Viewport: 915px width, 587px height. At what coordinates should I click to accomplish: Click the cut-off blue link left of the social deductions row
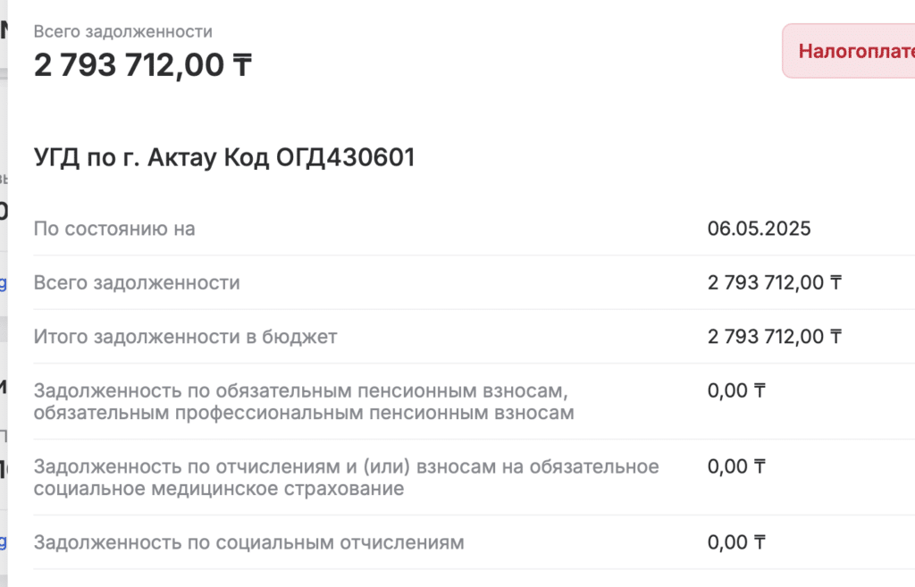tap(3, 542)
